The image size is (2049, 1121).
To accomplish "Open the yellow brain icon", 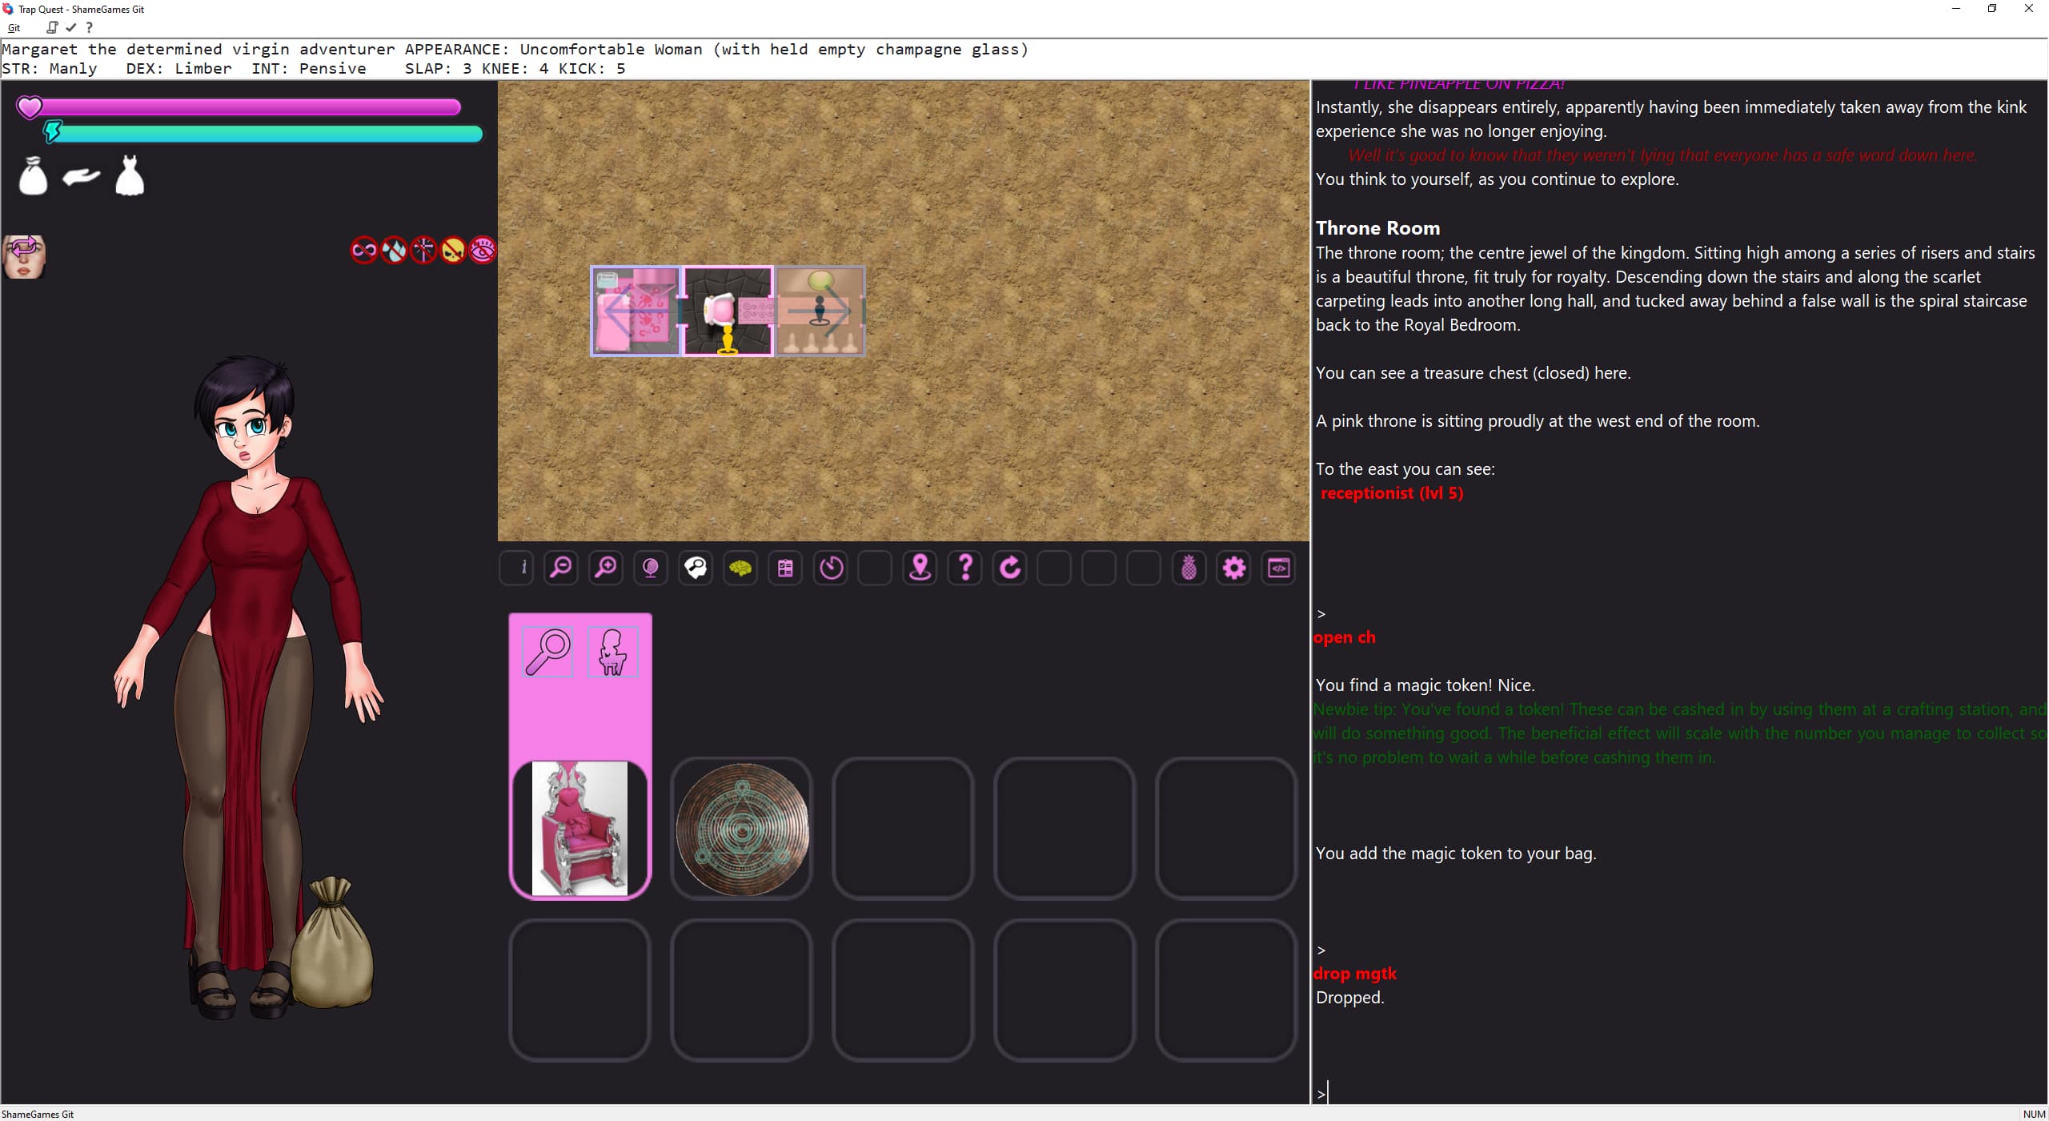I will click(740, 569).
